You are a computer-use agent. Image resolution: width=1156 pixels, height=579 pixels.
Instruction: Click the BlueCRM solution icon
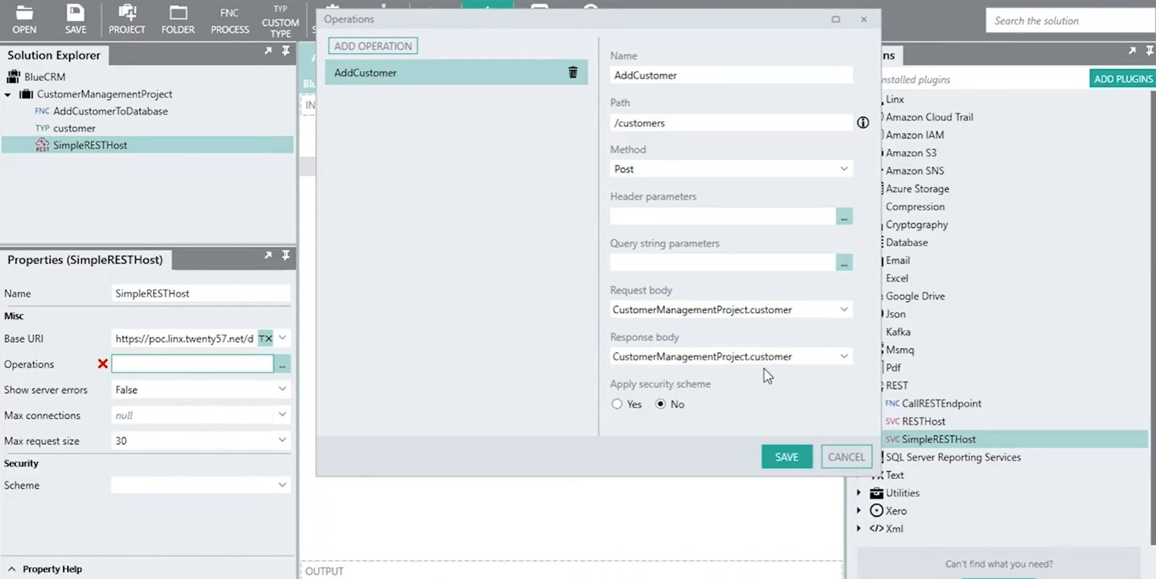[x=13, y=77]
